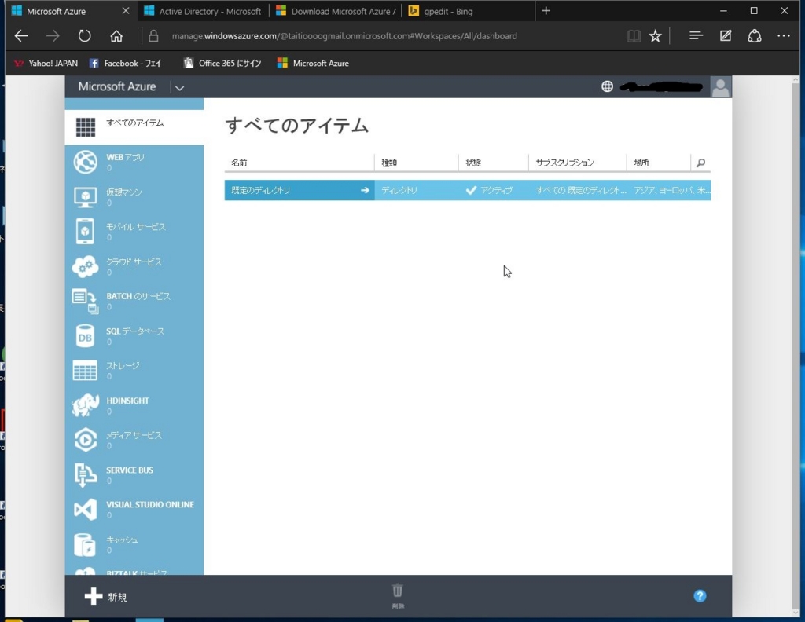Add page to favorites with star icon
Image resolution: width=805 pixels, height=622 pixels.
tap(655, 36)
